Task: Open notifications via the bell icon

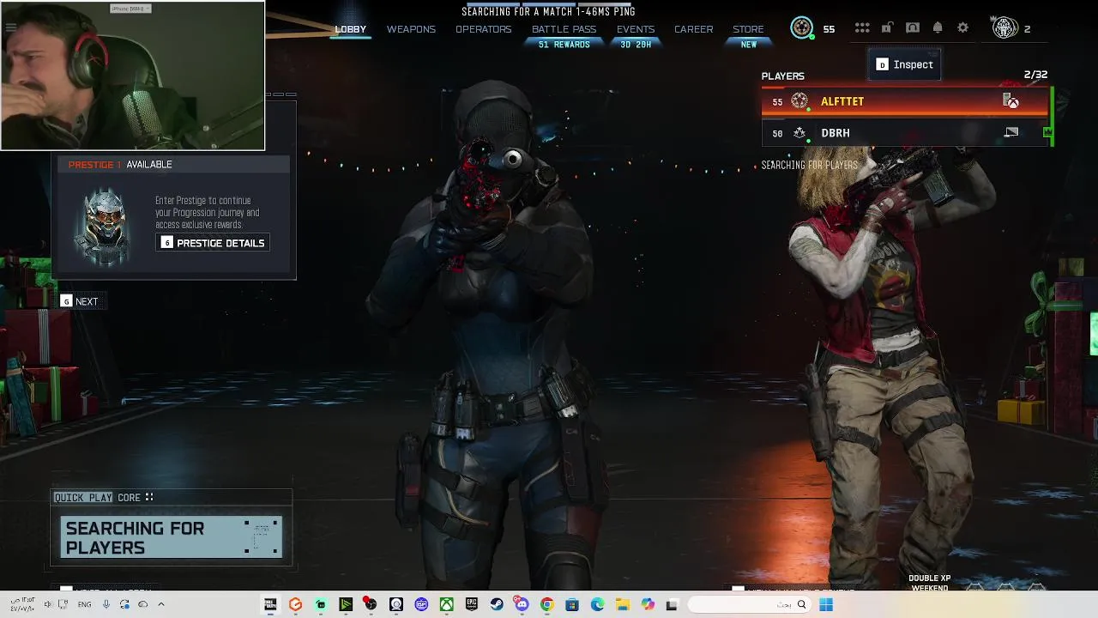Action: 938,28
